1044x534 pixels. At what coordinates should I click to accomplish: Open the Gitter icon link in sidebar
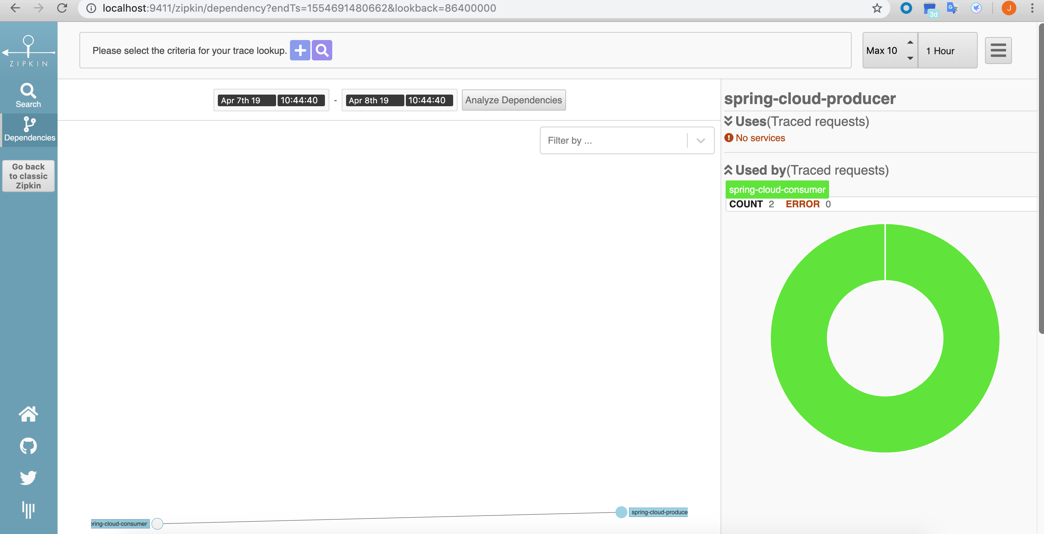point(28,510)
